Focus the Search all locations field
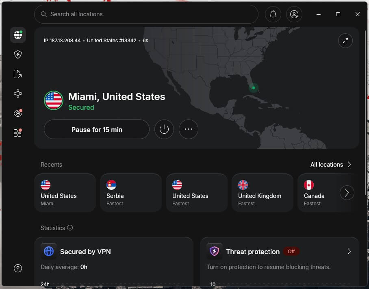Viewport: 369px width, 289px height. point(146,14)
